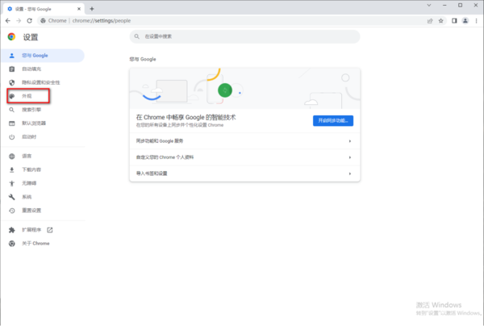Image resolution: width=484 pixels, height=326 pixels.
Task: Open the side panel icon
Action: [454, 21]
